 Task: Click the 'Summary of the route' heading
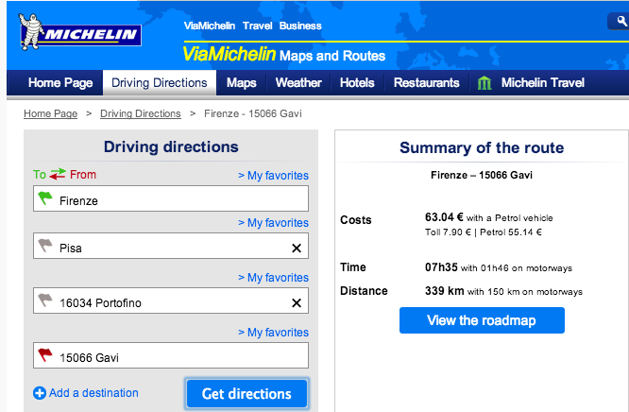pos(482,147)
